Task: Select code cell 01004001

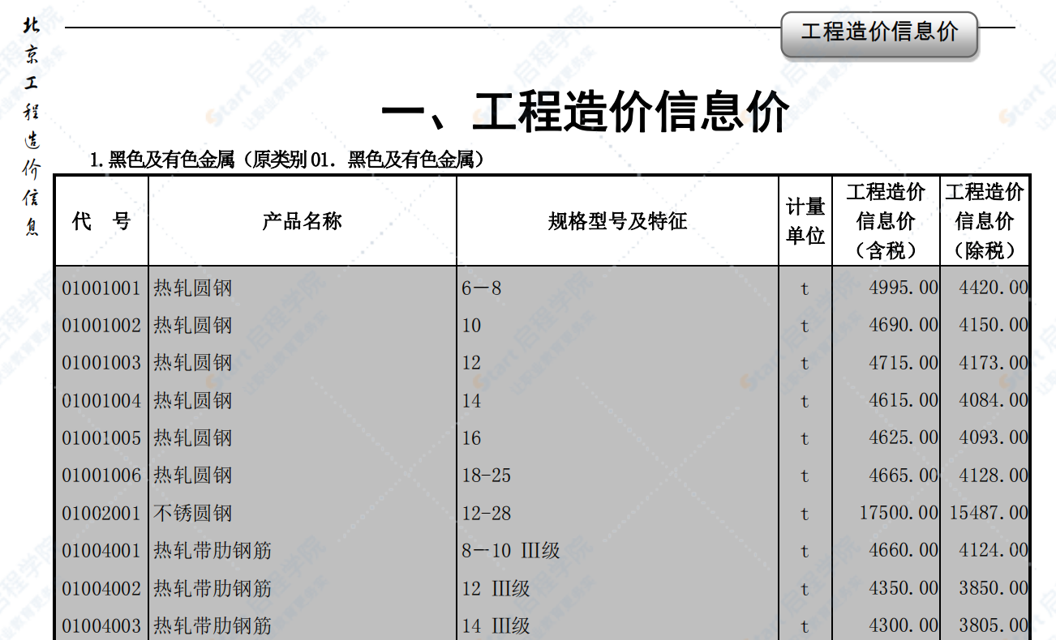Action: (x=101, y=551)
